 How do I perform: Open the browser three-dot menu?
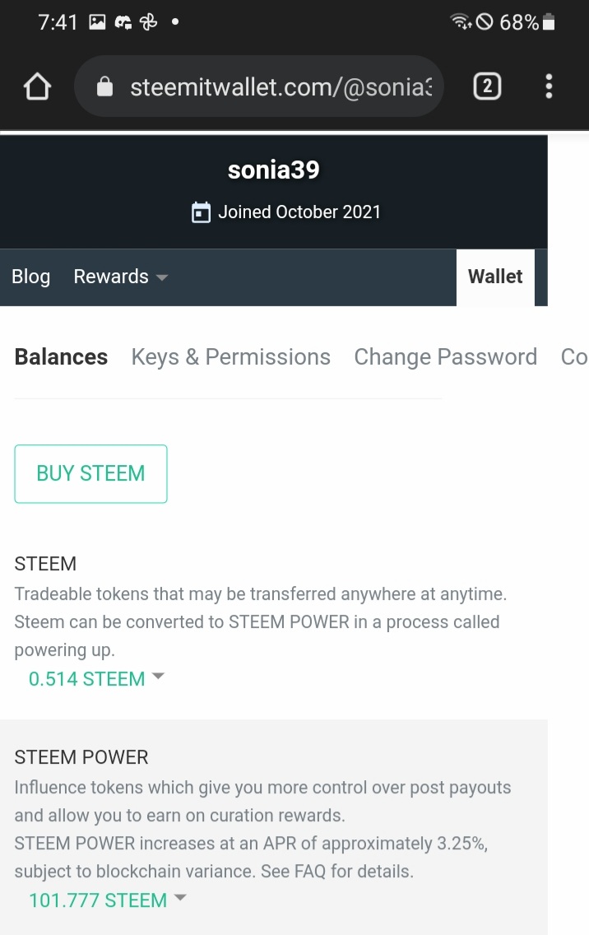[549, 86]
